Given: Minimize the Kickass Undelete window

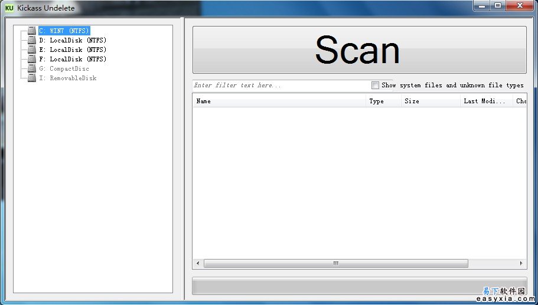Looking at the screenshot, I should tap(482, 6).
